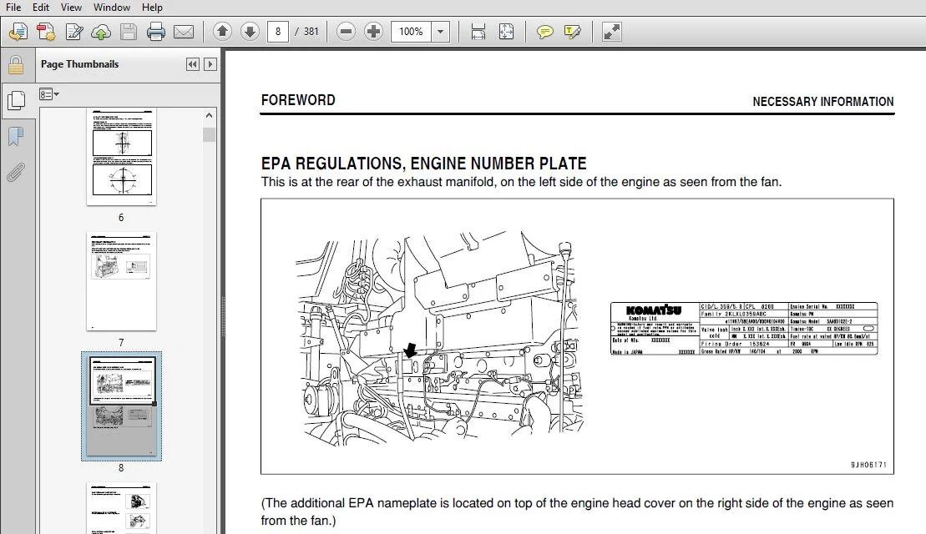Add a sticky note comment
The width and height of the screenshot is (926, 534).
coord(544,31)
